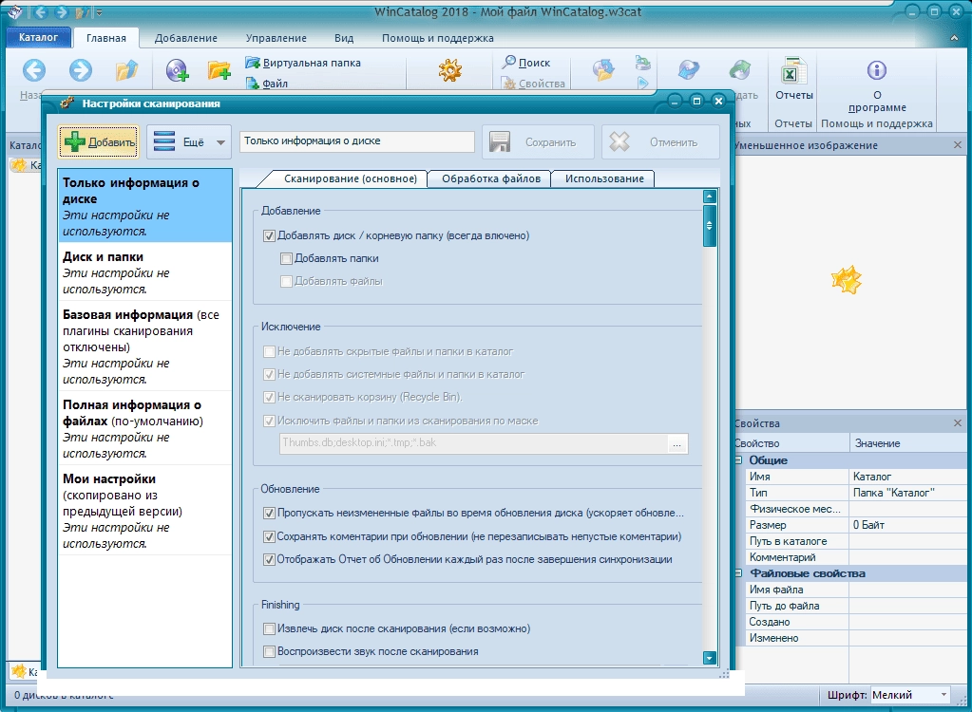
Task: Toggle Сохранять коментарии при обновлении checkbox
Action: click(x=269, y=536)
